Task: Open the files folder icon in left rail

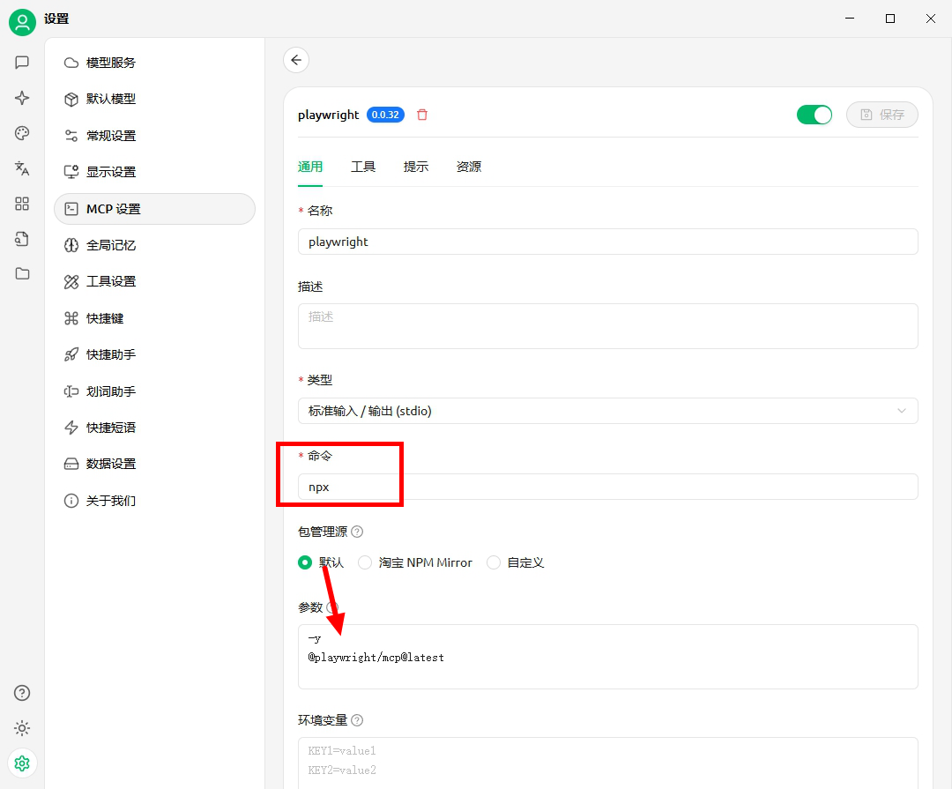Action: (x=22, y=274)
